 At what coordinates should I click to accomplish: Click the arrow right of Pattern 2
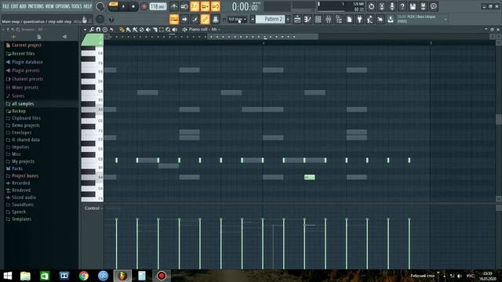click(288, 19)
